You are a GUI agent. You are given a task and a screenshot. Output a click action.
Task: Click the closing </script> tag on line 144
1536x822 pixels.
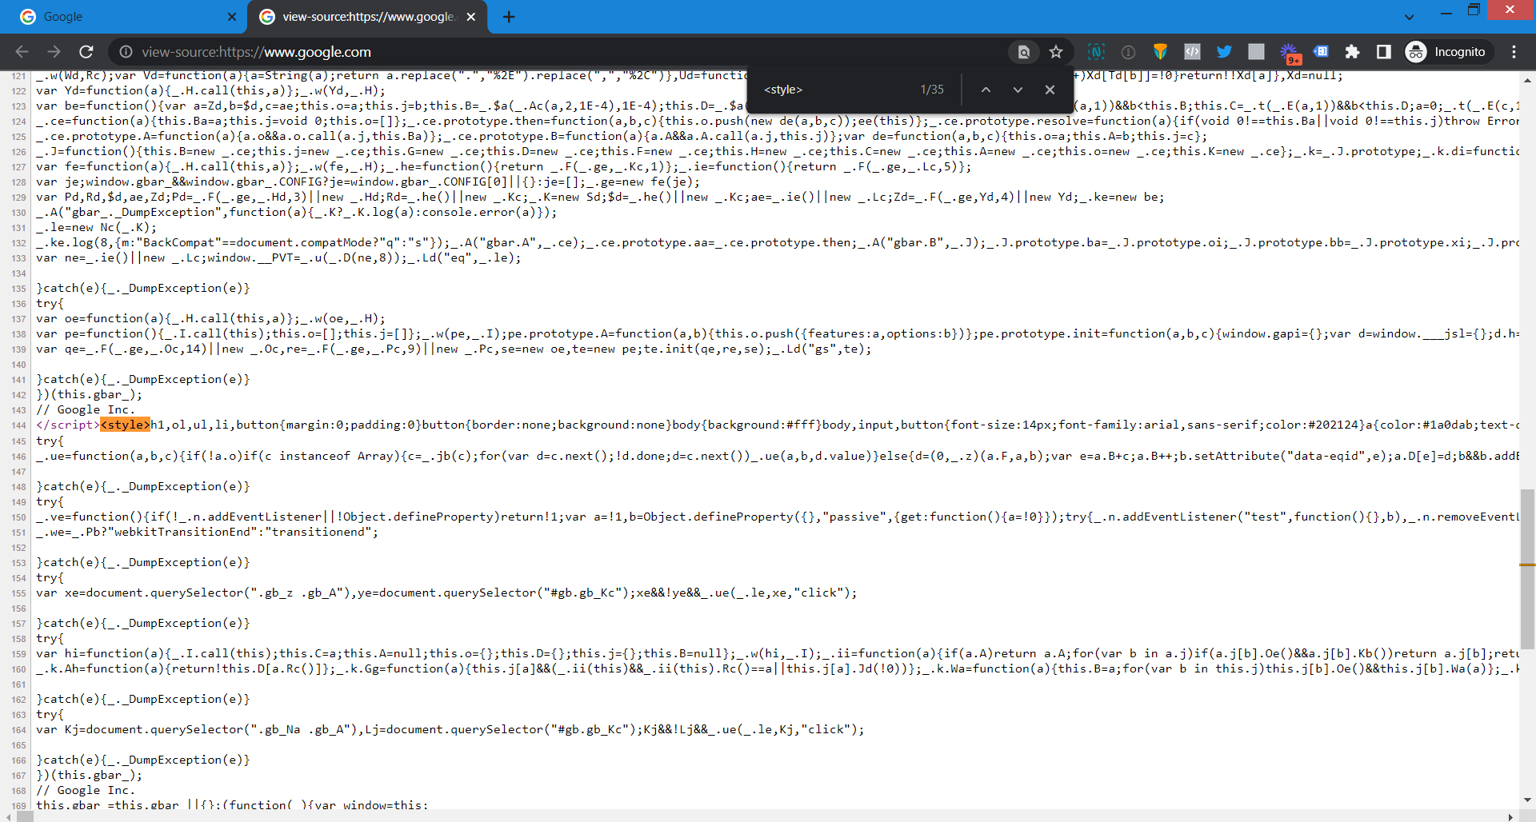[x=69, y=425]
